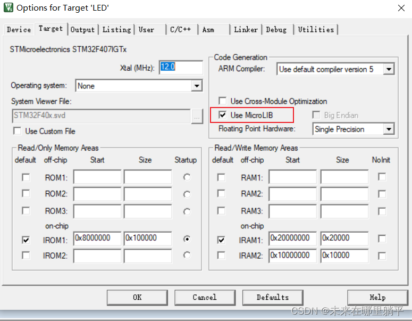Switch to the Device tab
Screen dimensions: 412x321
(19, 29)
